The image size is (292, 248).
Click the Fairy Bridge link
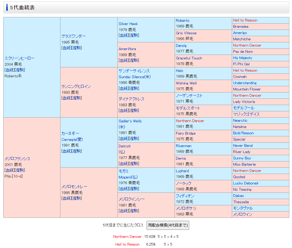pos(186,133)
